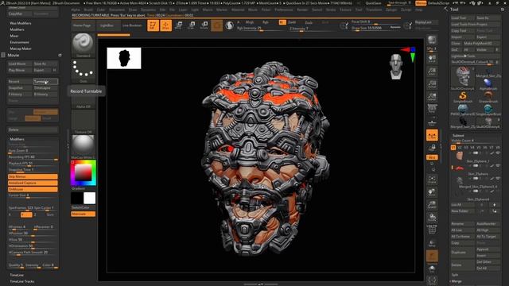Toggle the Mrgb mode button
The image size is (509, 286).
250,22
